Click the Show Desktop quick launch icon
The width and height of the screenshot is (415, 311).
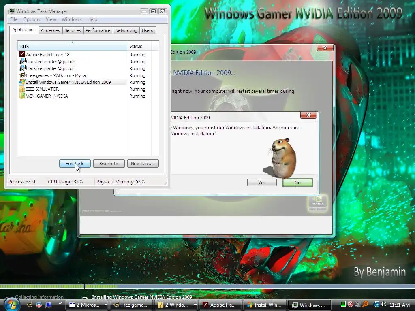tap(49, 305)
